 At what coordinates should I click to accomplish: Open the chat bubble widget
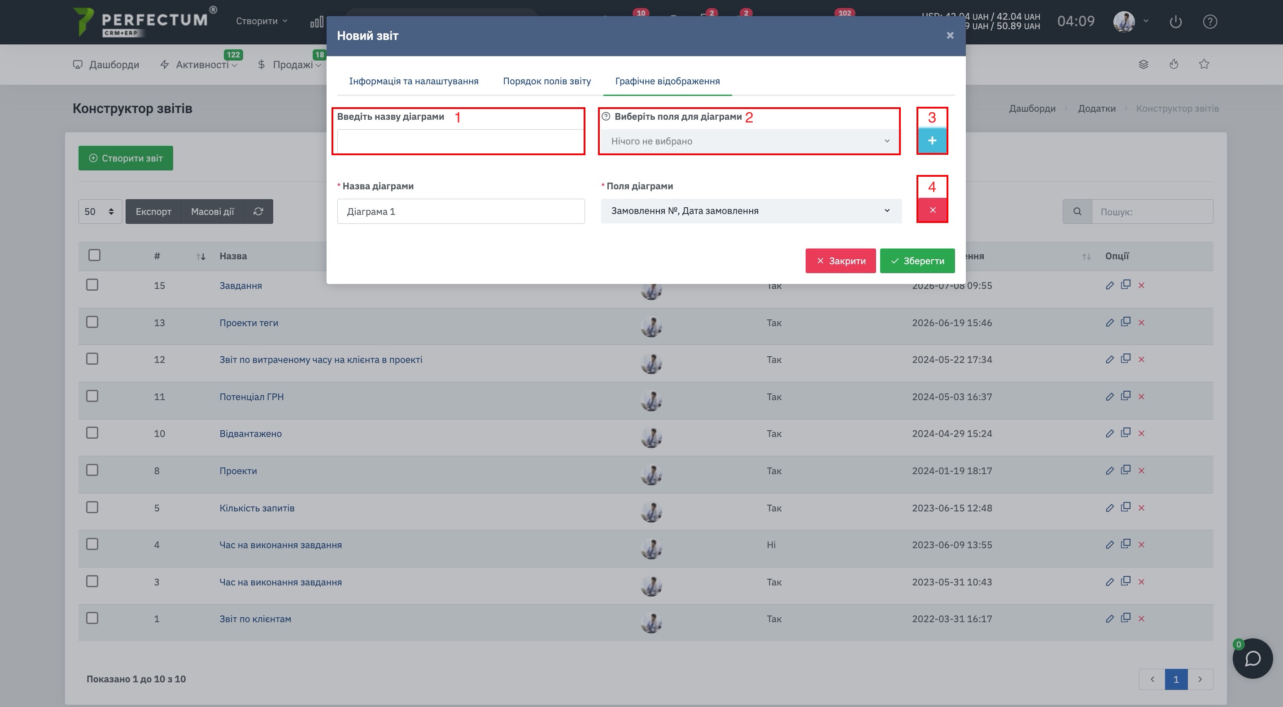(1252, 658)
